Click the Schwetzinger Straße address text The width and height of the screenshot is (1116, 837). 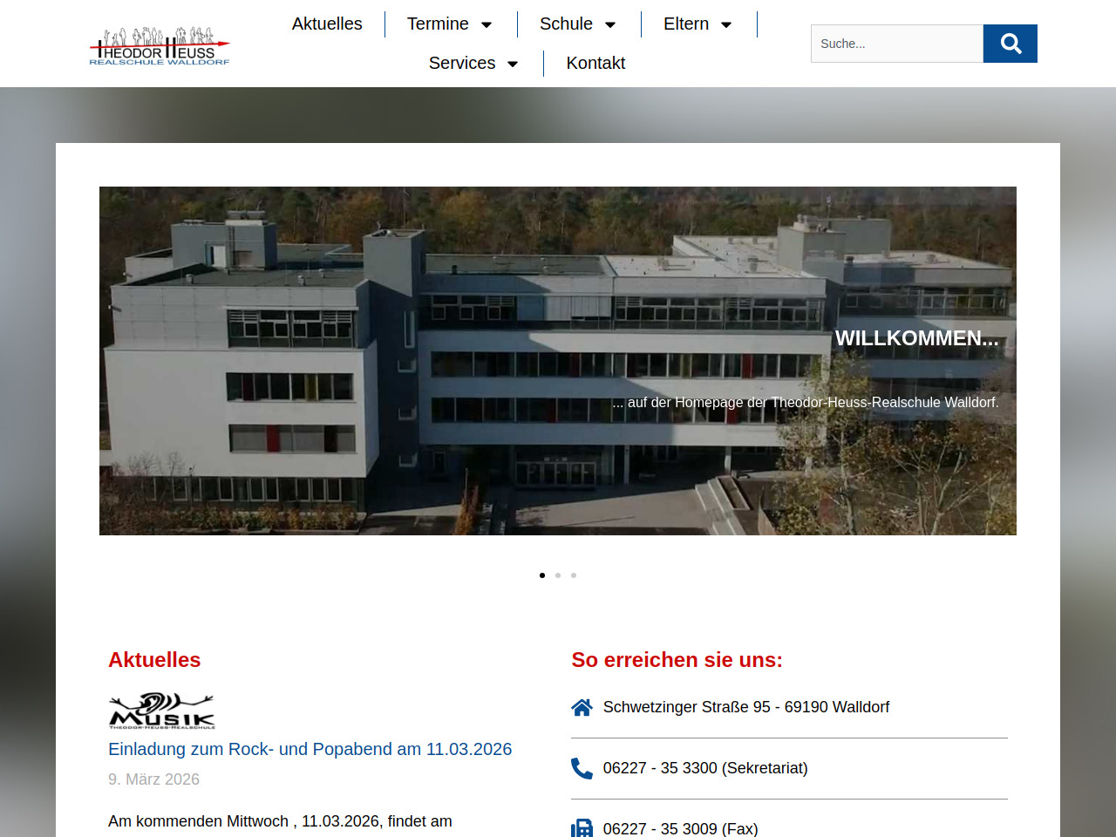click(x=745, y=707)
